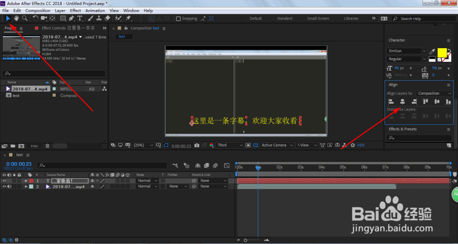Click red label color of layer 1
This screenshot has height=244, width=458.
point(31,181)
